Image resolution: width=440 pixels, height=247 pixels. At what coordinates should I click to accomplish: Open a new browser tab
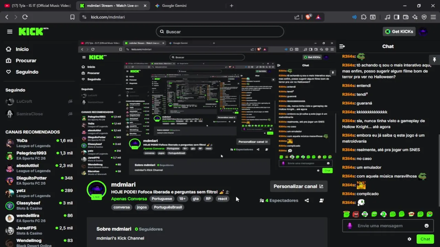coord(231,5)
